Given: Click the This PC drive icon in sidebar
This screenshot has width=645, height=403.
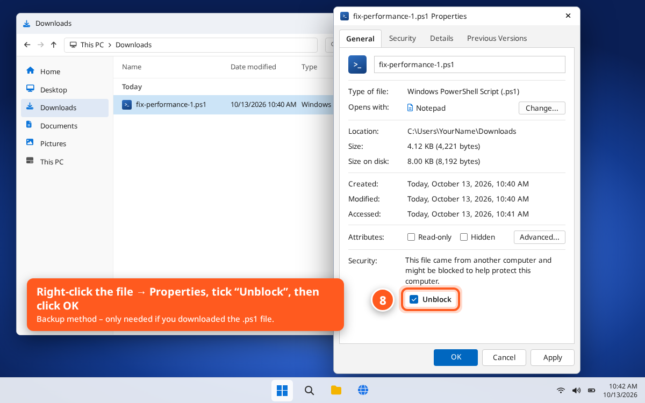Looking at the screenshot, I should click(x=30, y=161).
